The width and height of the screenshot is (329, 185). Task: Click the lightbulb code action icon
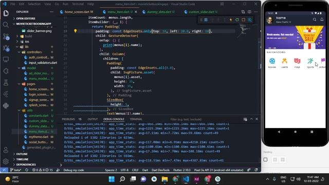pyautogui.click(x=76, y=31)
